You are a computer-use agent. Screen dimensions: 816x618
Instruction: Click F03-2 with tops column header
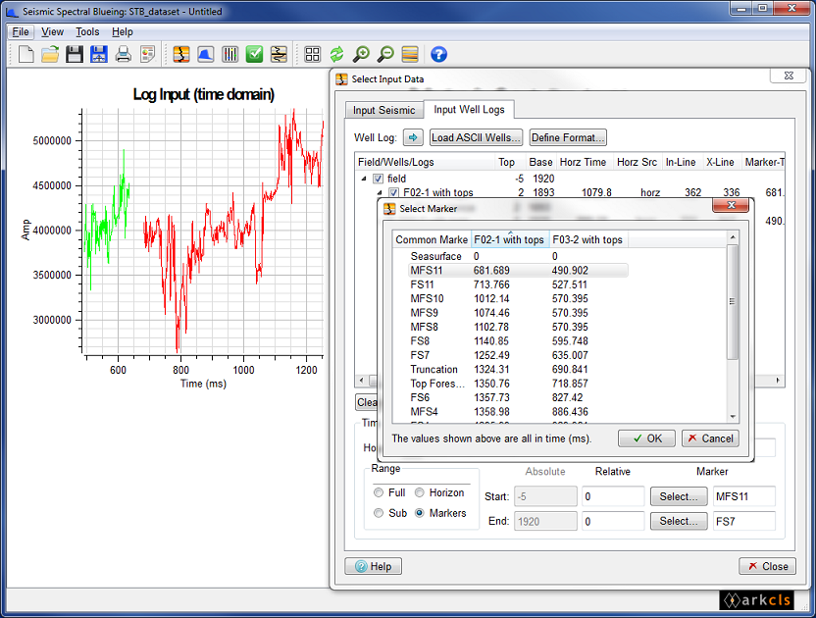[588, 239]
